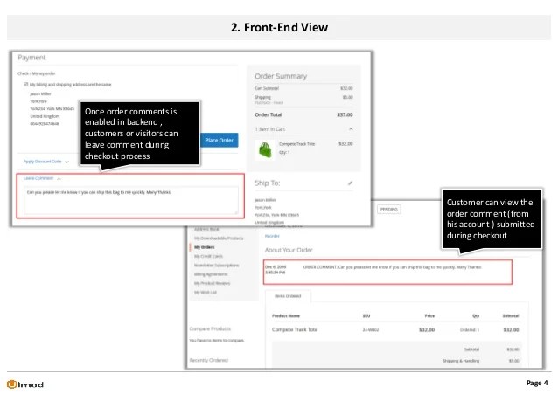Open My Orders in account sidebar
The image size is (558, 394).
(205, 247)
